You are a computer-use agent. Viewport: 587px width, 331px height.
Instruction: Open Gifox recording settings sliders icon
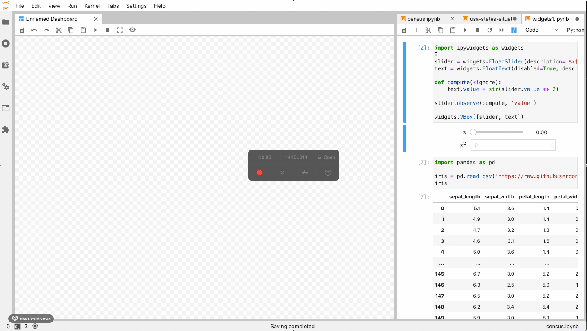(305, 173)
